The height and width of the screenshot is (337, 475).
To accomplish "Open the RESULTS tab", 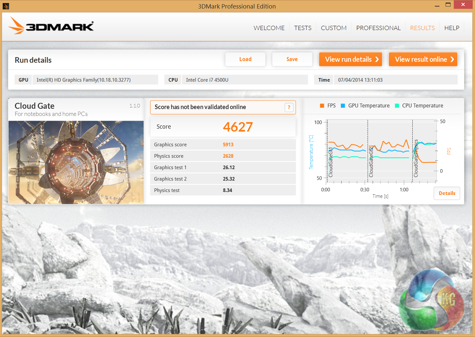I will [422, 28].
